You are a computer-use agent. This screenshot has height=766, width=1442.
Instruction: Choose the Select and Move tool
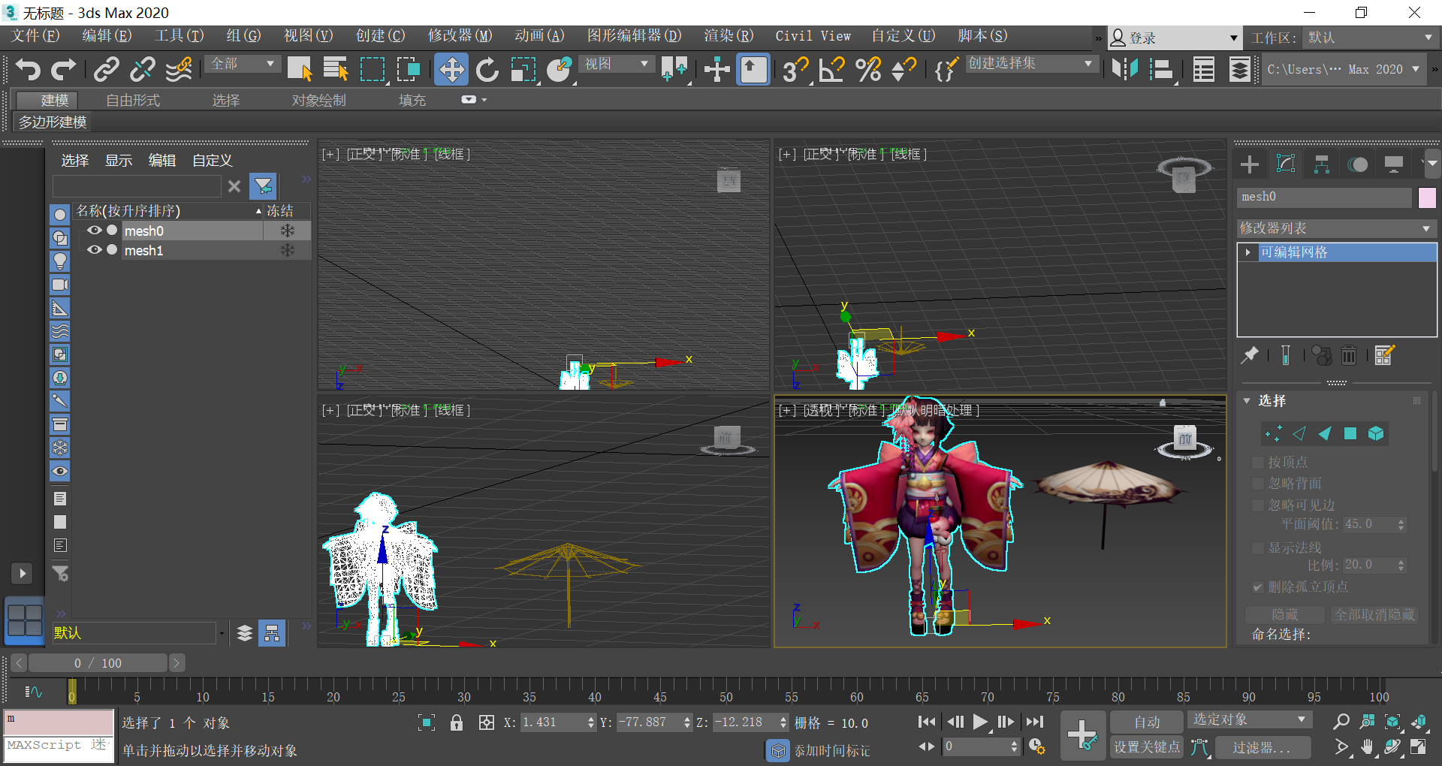tap(451, 70)
